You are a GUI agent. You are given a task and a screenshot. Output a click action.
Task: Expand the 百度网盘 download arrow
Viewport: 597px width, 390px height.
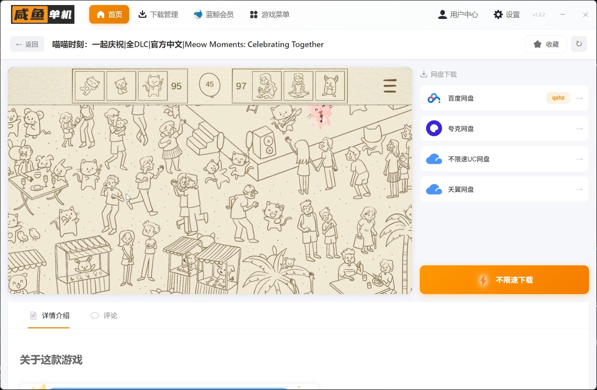pos(579,98)
